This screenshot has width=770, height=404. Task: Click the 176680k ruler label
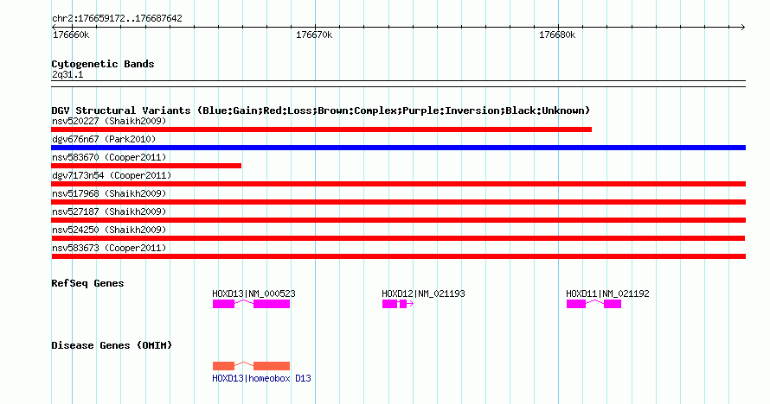coord(557,35)
